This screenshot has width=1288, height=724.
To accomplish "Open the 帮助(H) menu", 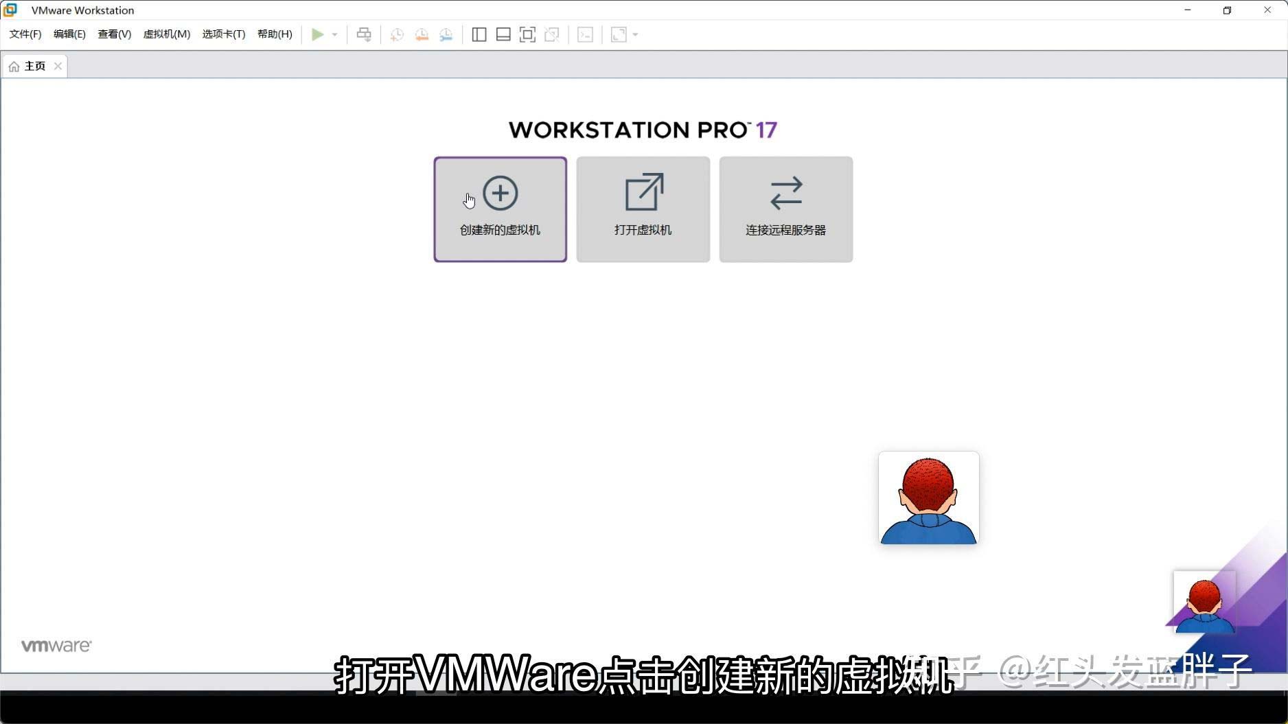I will coord(275,34).
